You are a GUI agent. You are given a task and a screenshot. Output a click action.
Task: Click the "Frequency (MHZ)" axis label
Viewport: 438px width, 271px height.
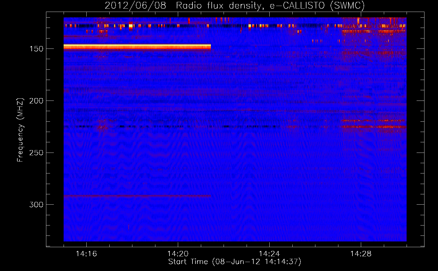click(20, 130)
